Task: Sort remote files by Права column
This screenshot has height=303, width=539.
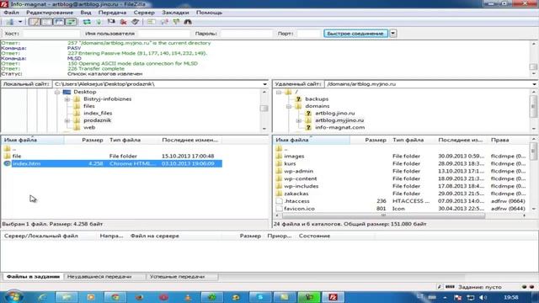Action: point(499,141)
